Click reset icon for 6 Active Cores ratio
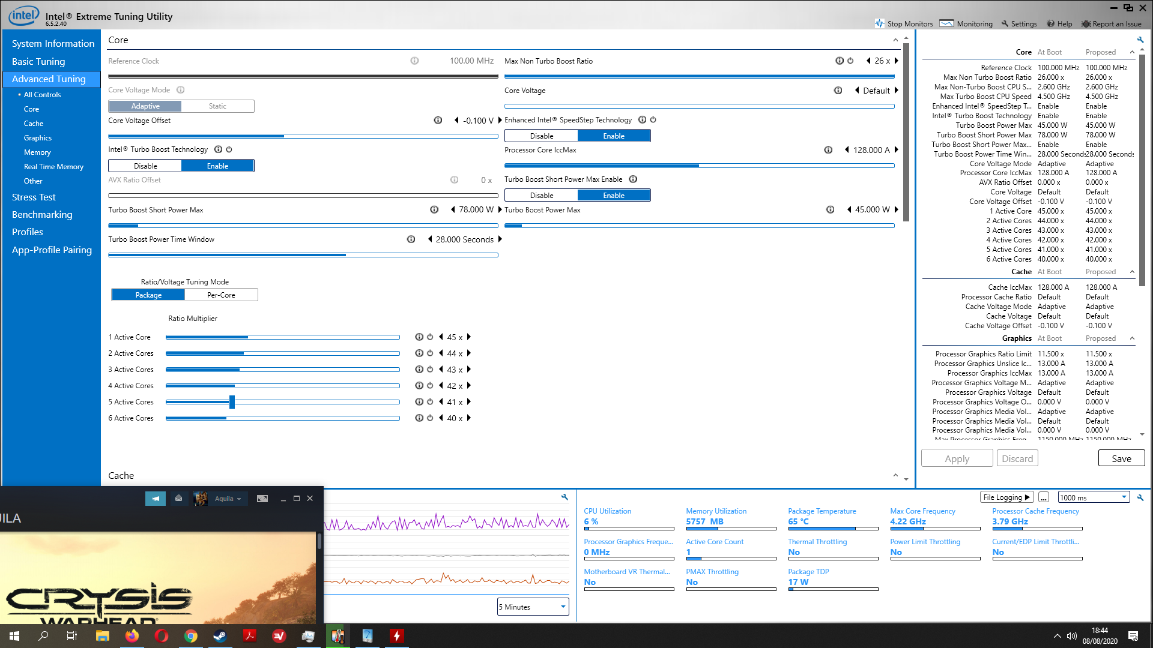The width and height of the screenshot is (1153, 648). pos(430,418)
